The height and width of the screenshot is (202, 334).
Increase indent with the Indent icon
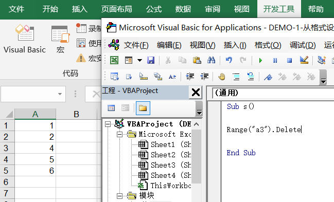coord(190,77)
